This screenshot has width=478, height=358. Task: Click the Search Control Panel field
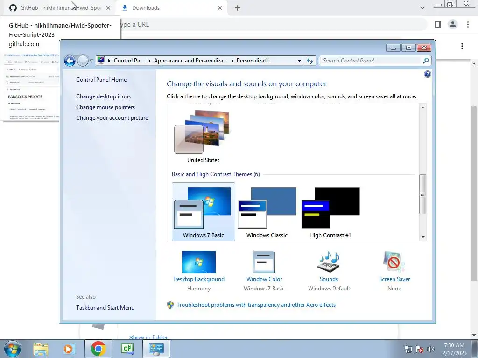pos(371,61)
